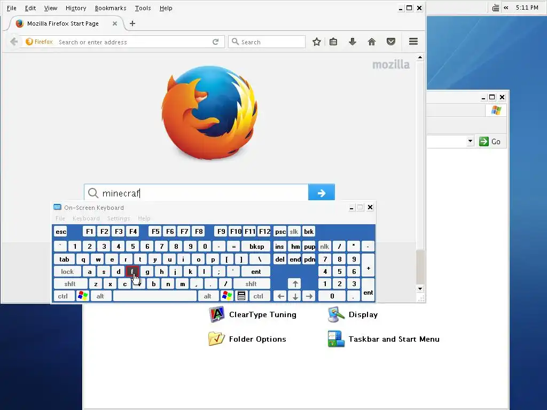Reload the page with the refresh icon

coord(216,42)
